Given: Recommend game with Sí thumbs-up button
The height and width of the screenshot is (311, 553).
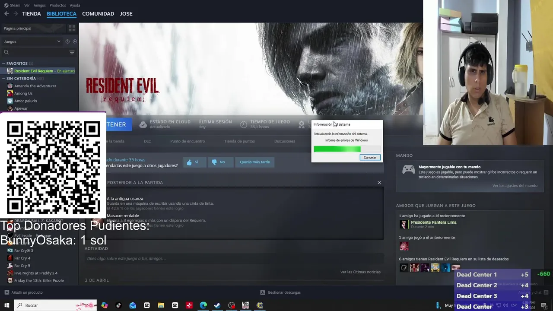Looking at the screenshot, I should [194, 162].
